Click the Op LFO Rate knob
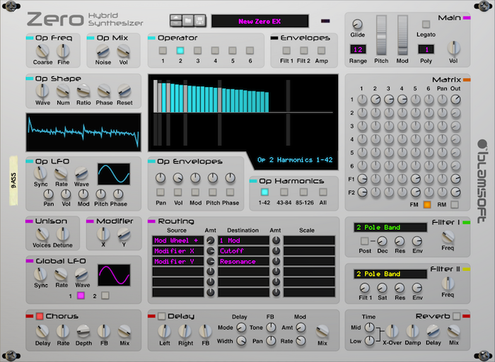The width and height of the screenshot is (495, 362). [61, 173]
